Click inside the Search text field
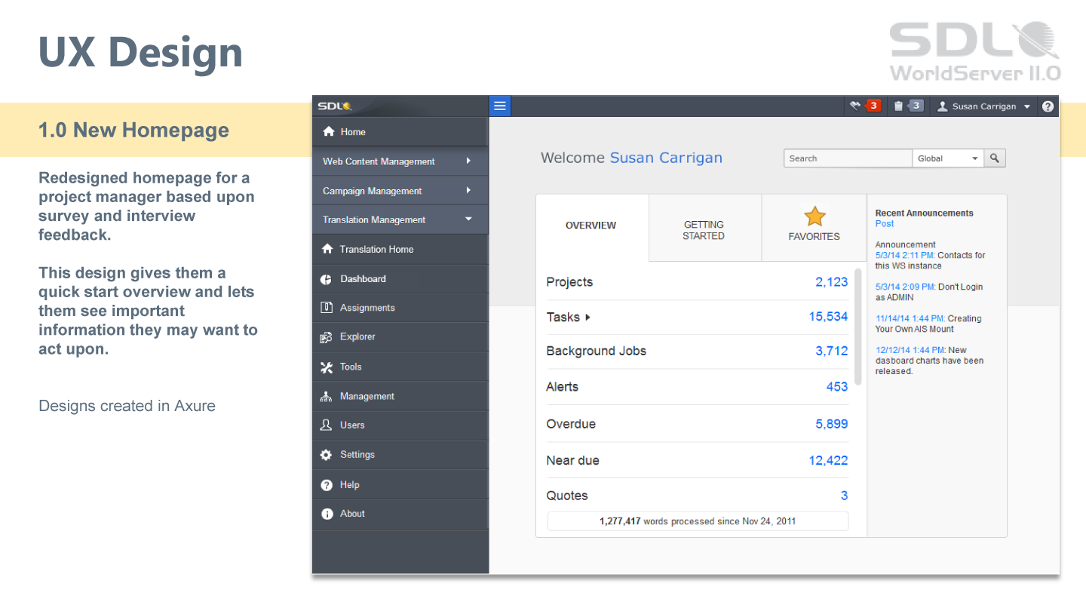This screenshot has width=1086, height=611. pos(848,158)
